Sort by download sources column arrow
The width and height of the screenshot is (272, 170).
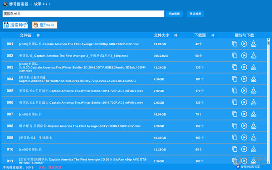(213, 35)
